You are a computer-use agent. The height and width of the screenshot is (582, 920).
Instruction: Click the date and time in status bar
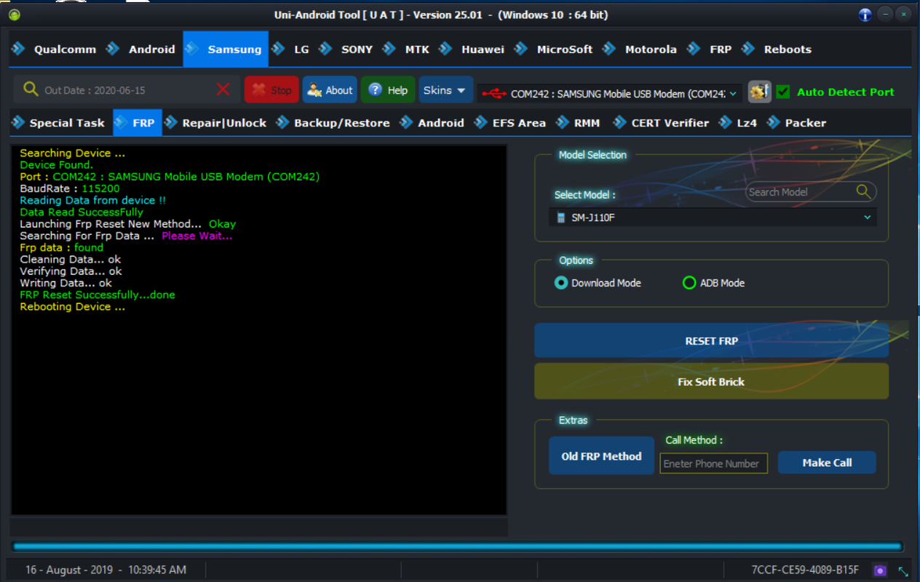[106, 570]
